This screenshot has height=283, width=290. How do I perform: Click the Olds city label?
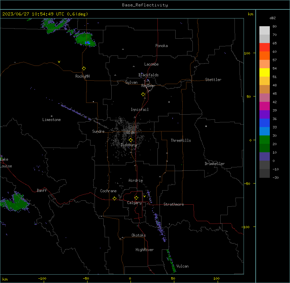[x=131, y=132]
